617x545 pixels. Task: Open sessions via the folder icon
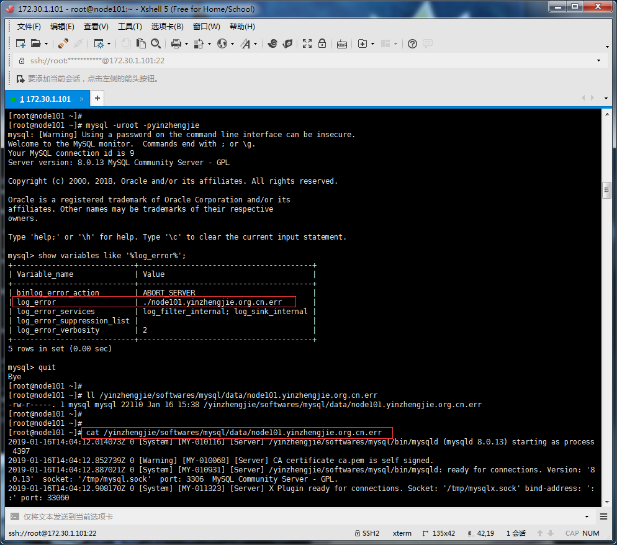click(36, 43)
